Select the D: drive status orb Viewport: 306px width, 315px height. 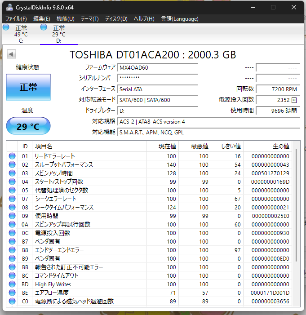coord(44,27)
